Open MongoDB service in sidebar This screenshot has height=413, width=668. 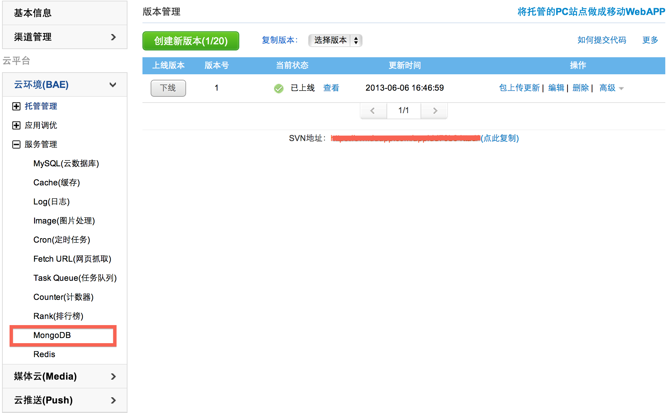pyautogui.click(x=52, y=335)
